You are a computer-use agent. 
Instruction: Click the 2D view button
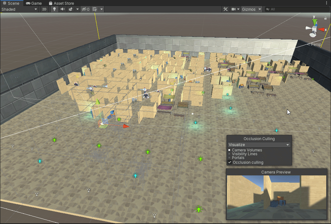(x=44, y=9)
